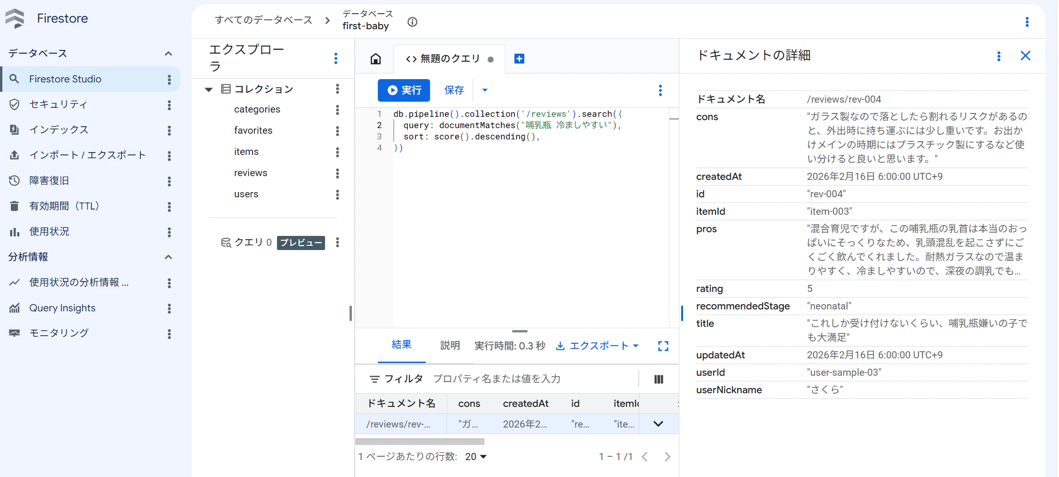This screenshot has height=477, width=1059.
Task: Open the エクスプローラ panel options menu
Action: point(336,58)
